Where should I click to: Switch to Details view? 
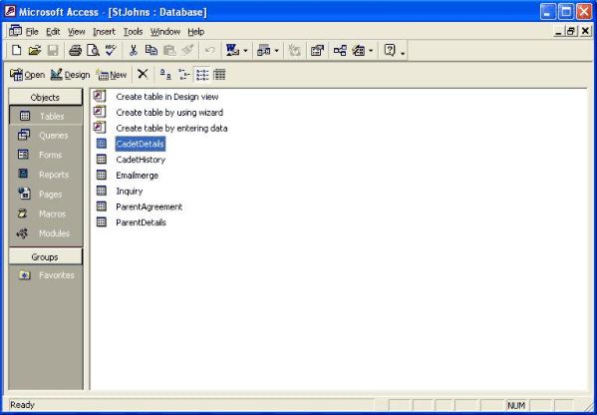[219, 74]
